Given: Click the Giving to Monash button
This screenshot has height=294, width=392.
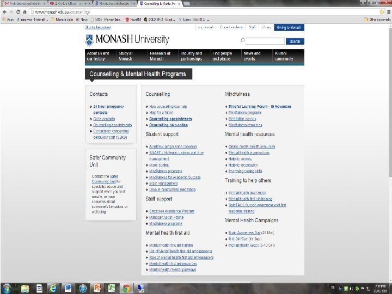Looking at the screenshot, I should (289, 28).
